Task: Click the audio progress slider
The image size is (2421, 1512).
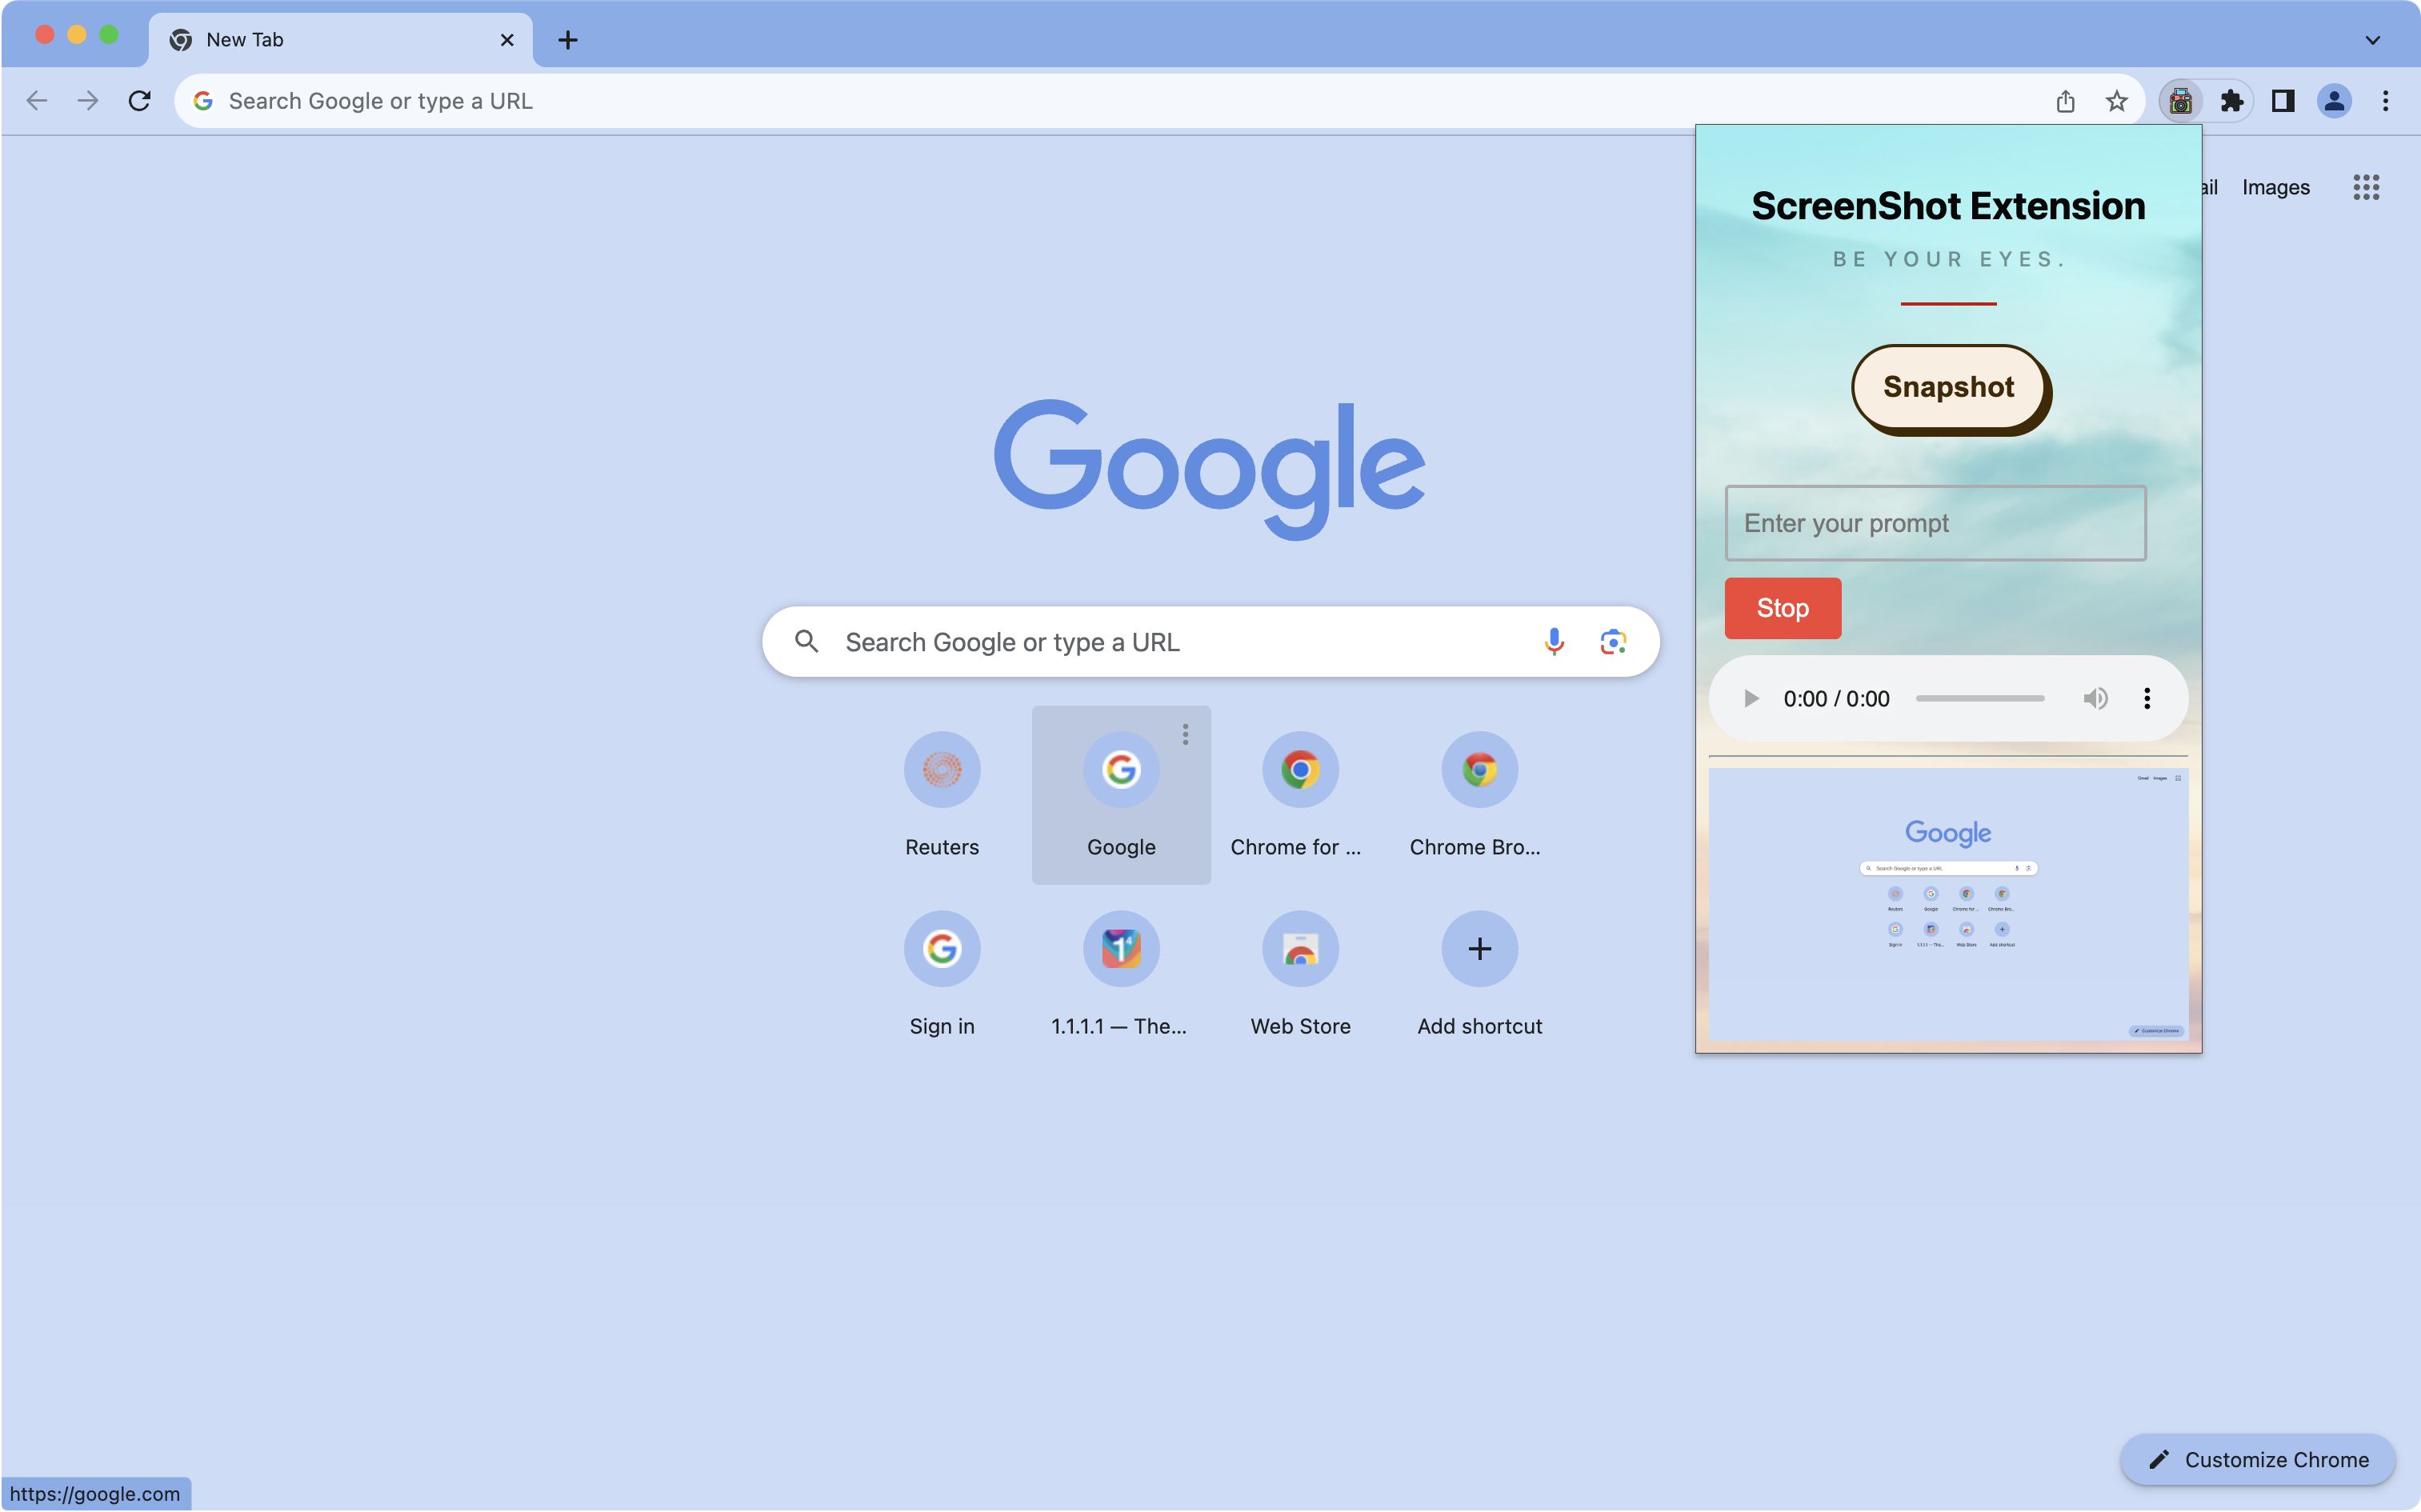Action: [1979, 698]
